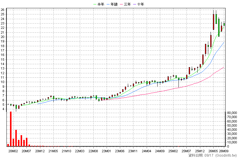238x159 pixels.
Task: Click the 20M07 date label
Action: pos(27,151)
